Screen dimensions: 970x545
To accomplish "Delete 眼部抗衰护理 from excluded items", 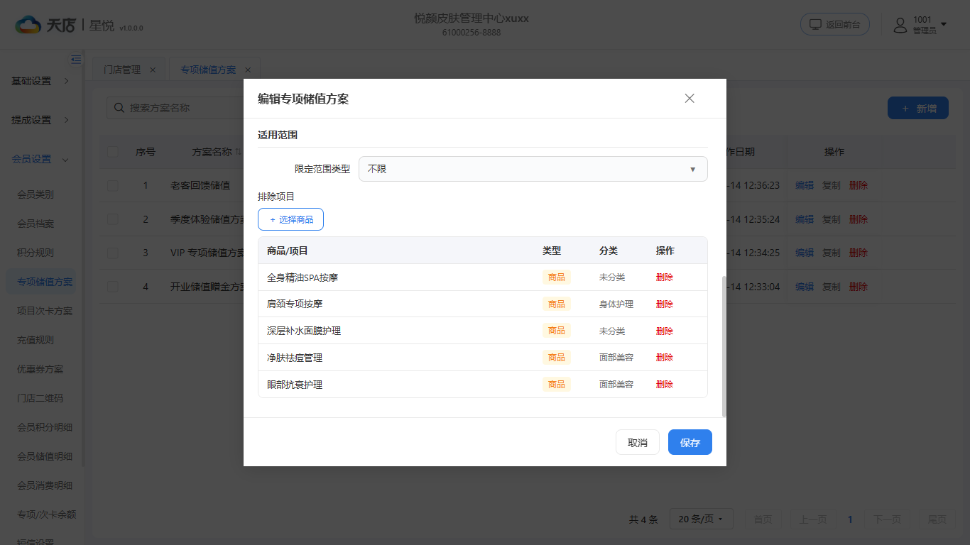I will [665, 385].
